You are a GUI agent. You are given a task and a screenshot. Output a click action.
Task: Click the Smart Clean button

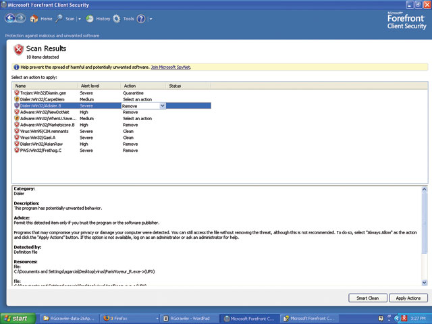(x=367, y=298)
